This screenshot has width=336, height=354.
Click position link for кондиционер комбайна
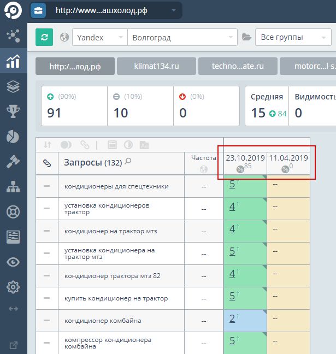point(232,319)
